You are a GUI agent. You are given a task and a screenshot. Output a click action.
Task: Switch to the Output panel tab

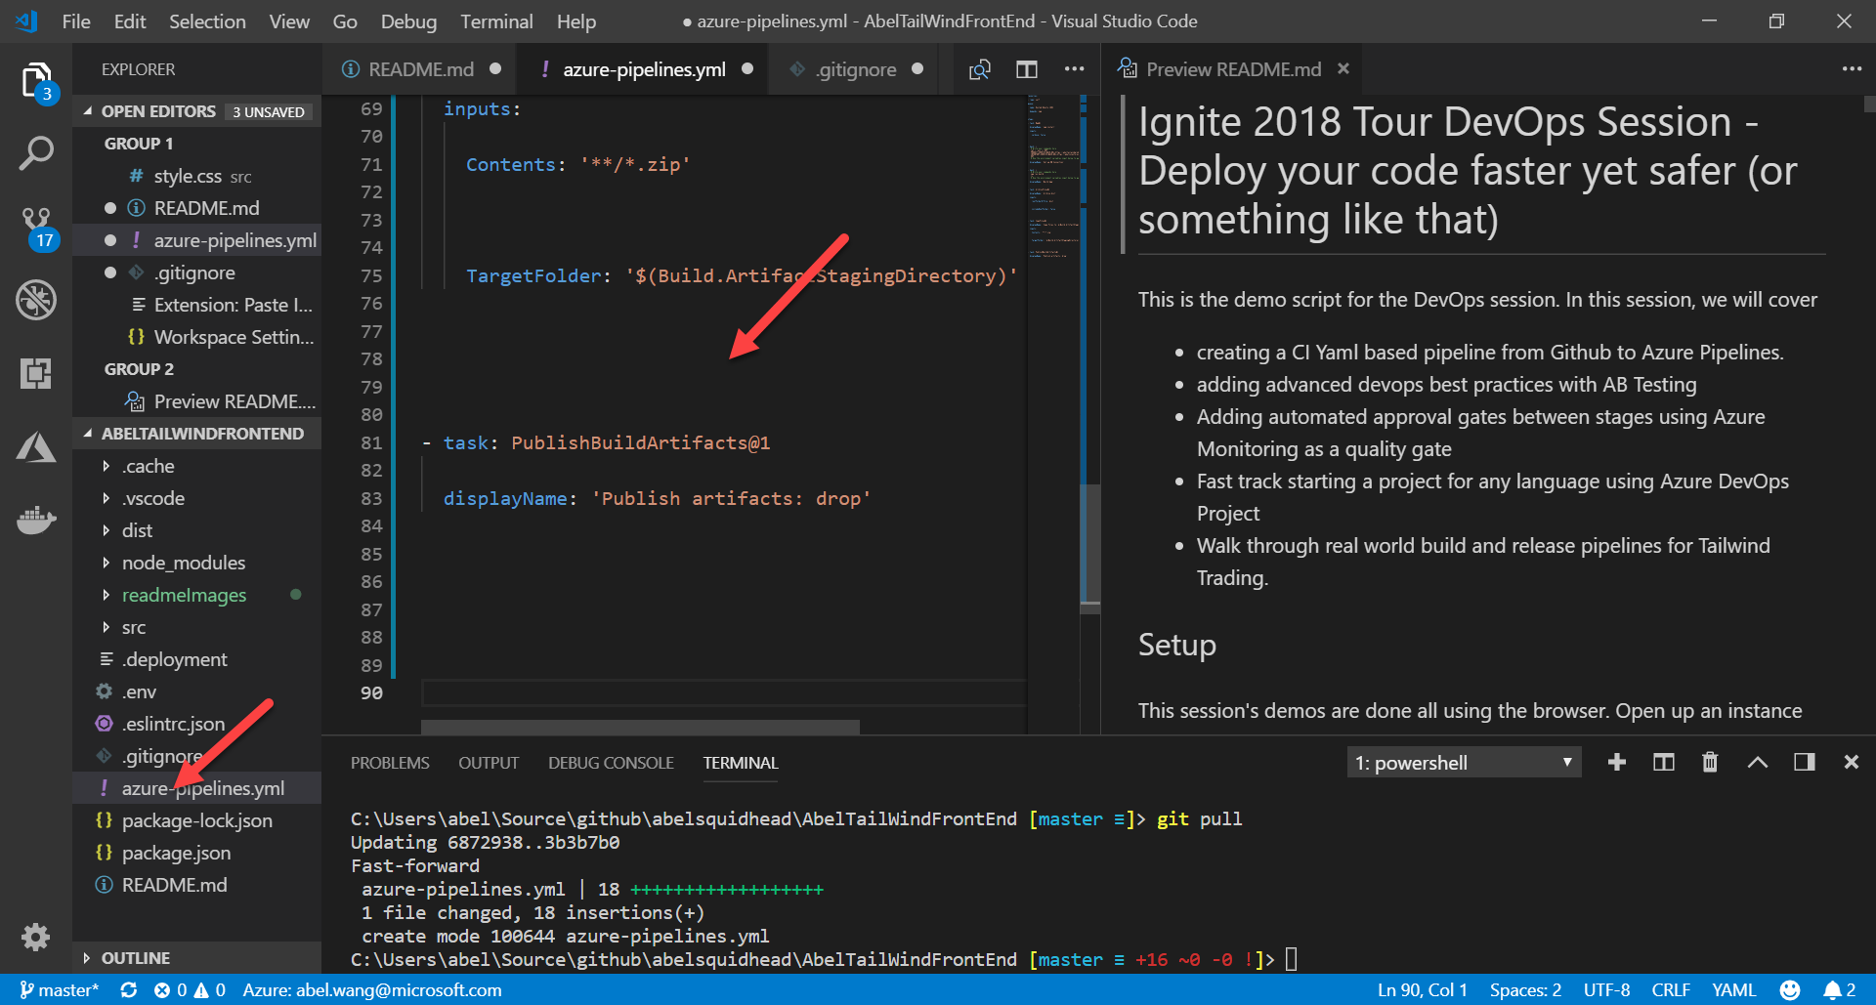pyautogui.click(x=489, y=763)
